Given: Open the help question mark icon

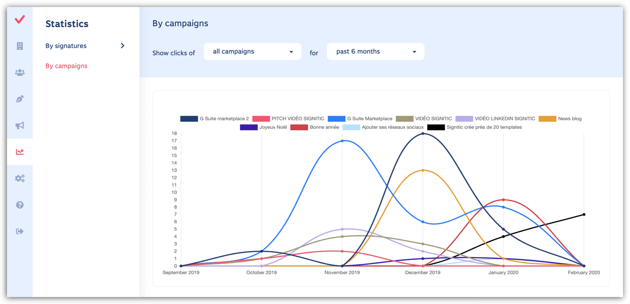Looking at the screenshot, I should (20, 205).
